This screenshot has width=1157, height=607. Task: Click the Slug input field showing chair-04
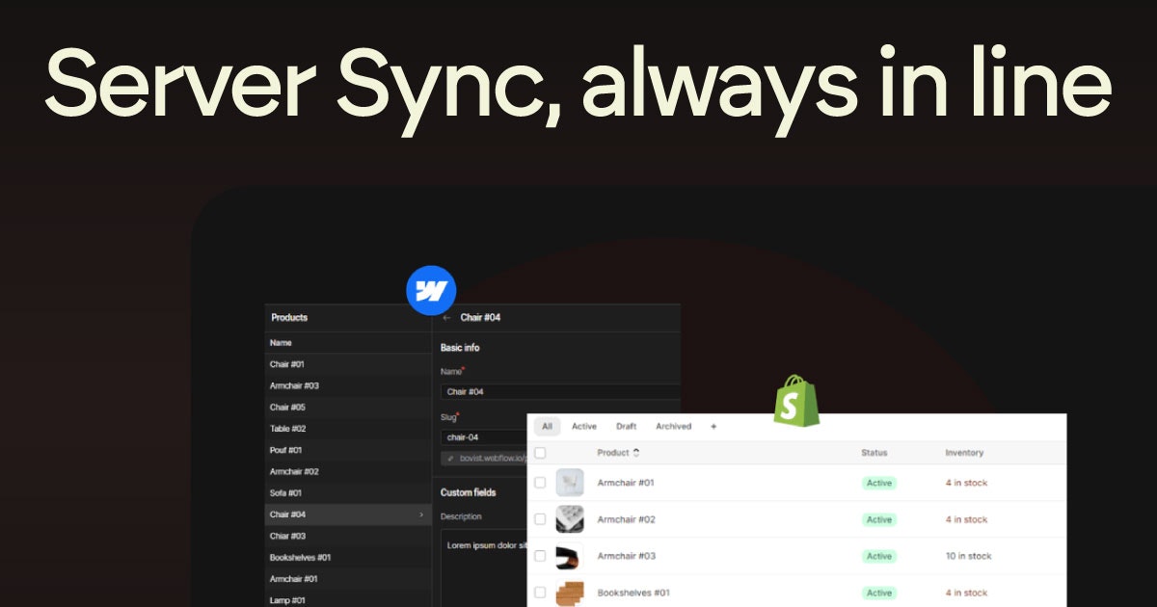(x=487, y=435)
